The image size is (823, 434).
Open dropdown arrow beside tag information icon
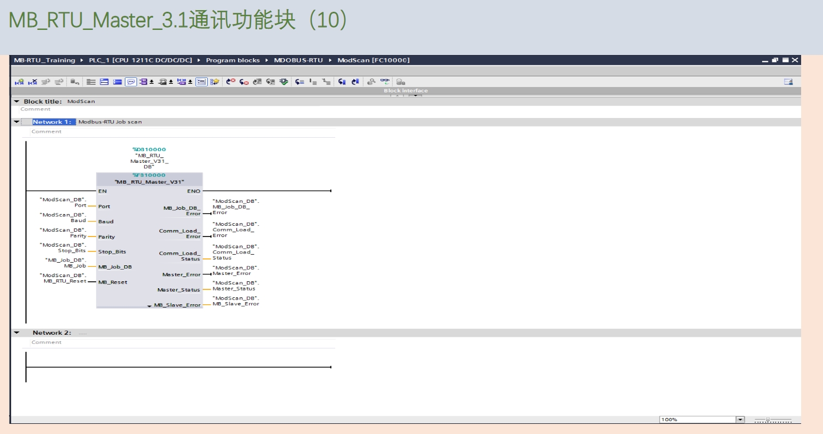point(171,82)
